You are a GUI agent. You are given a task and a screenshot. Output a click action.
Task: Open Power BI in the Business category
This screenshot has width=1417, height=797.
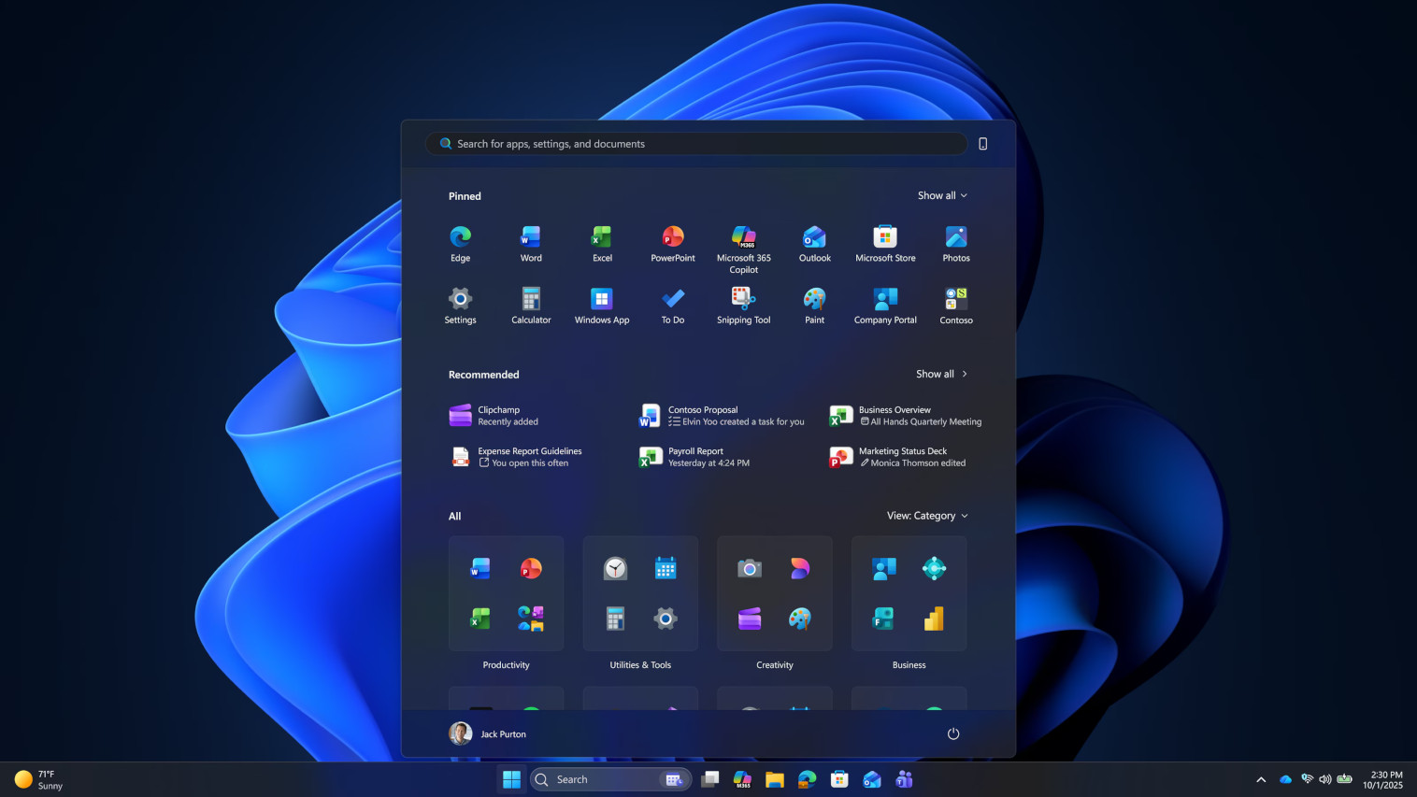tap(934, 619)
